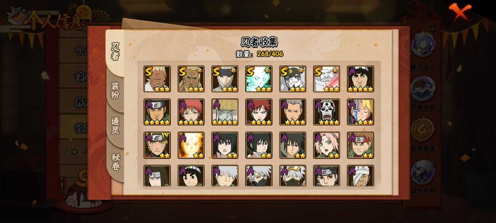Switch to the 装扮 tab
Viewport: 496px width, 223px height.
(115, 90)
